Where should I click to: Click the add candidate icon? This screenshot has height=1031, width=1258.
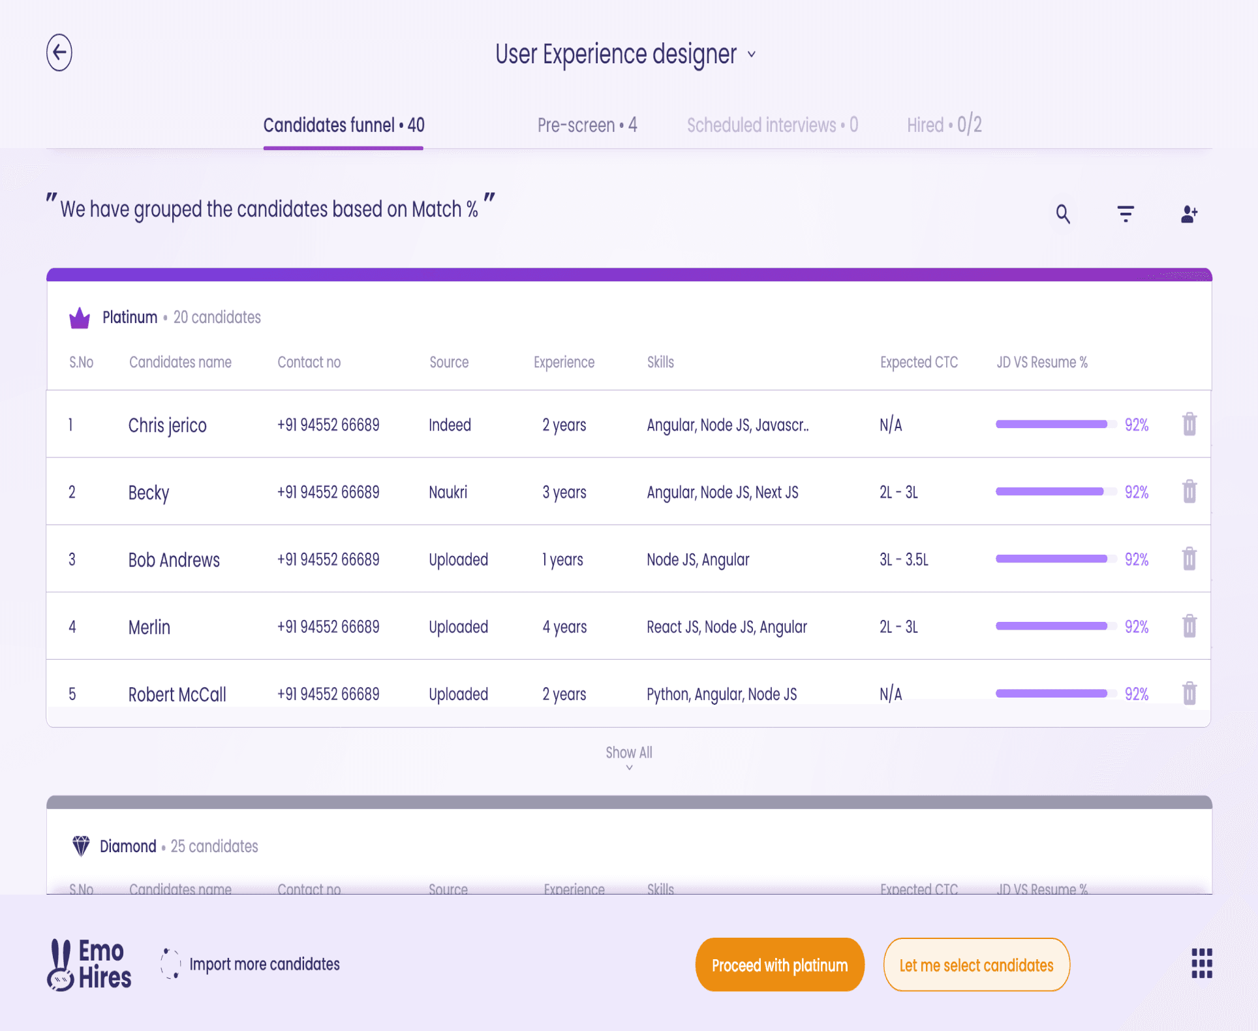tap(1189, 213)
